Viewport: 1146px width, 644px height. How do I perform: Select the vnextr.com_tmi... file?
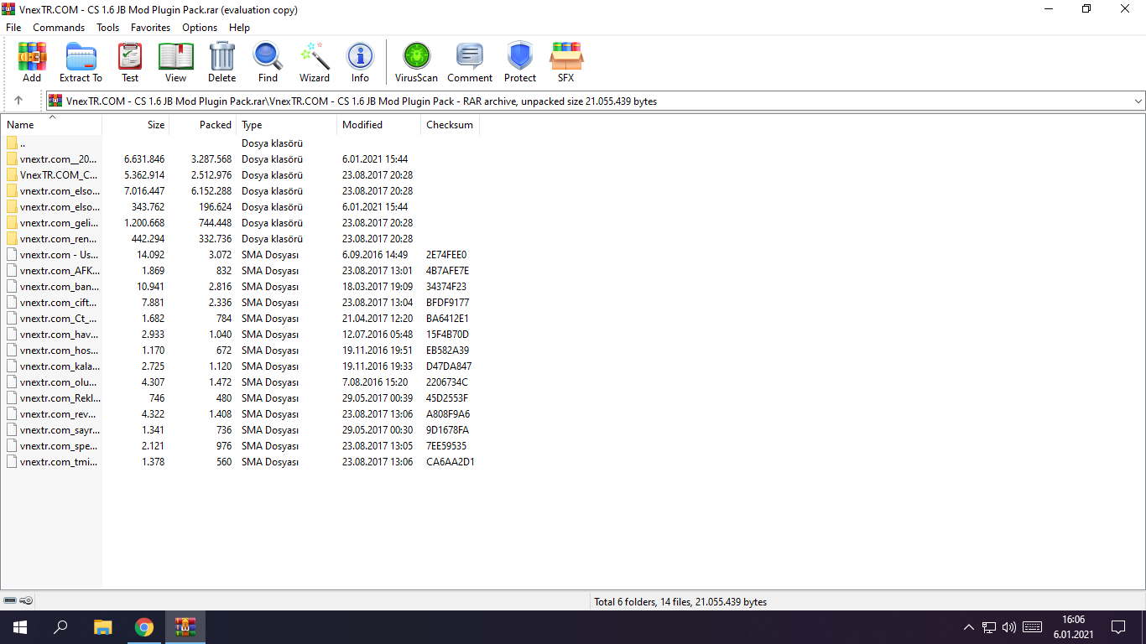pos(51,462)
